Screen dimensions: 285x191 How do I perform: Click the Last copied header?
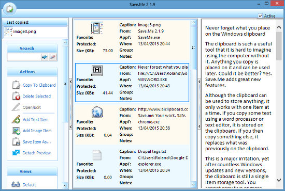coord(35,22)
